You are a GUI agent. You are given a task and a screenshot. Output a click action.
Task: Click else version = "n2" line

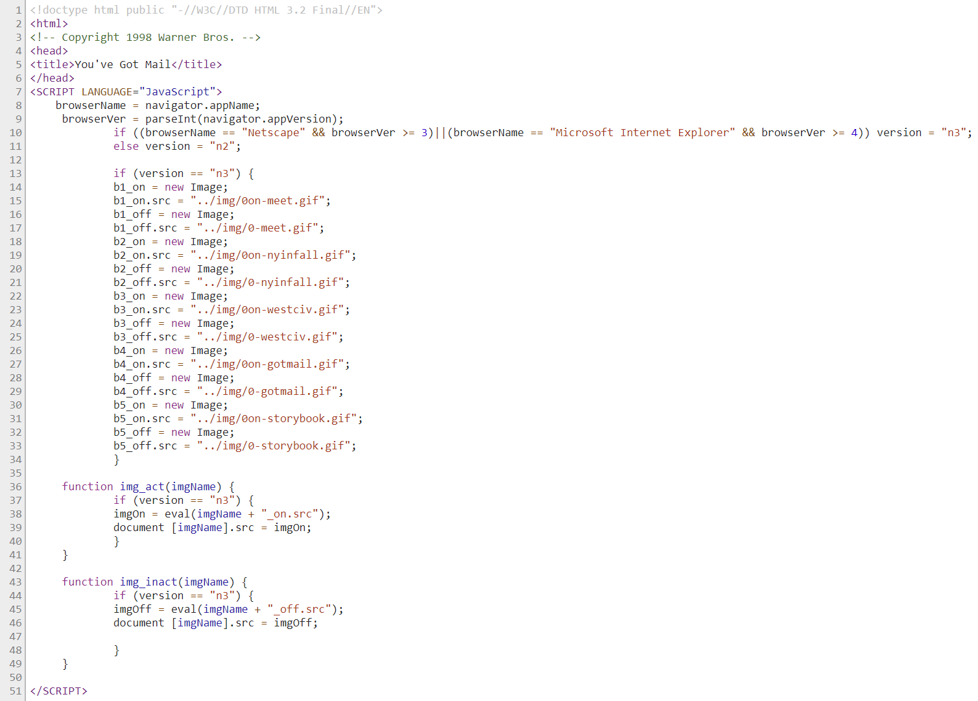click(x=177, y=146)
